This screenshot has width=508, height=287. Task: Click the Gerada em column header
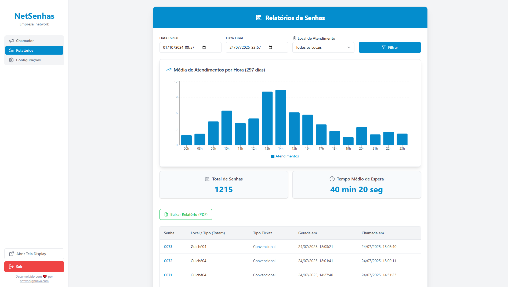click(307, 233)
